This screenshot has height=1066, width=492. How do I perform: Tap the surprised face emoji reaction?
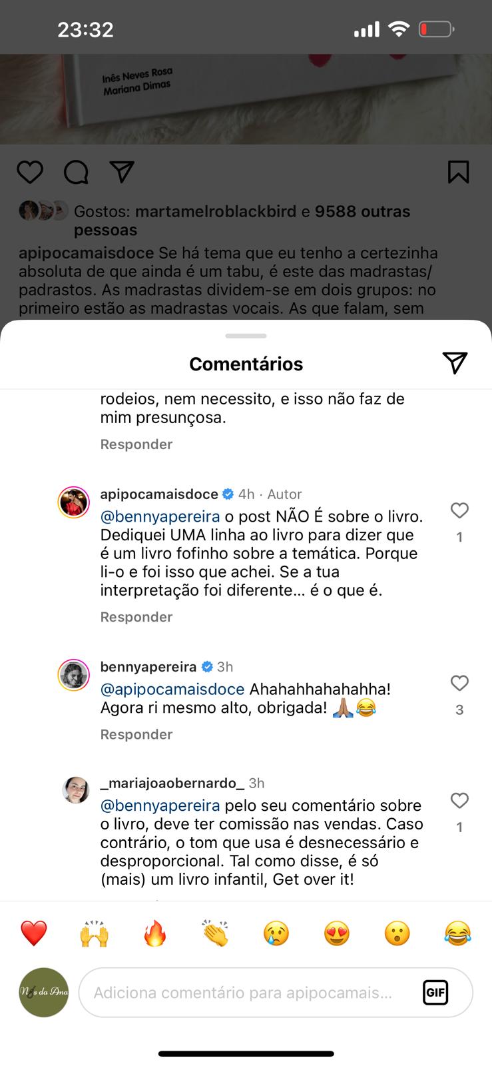click(x=397, y=933)
